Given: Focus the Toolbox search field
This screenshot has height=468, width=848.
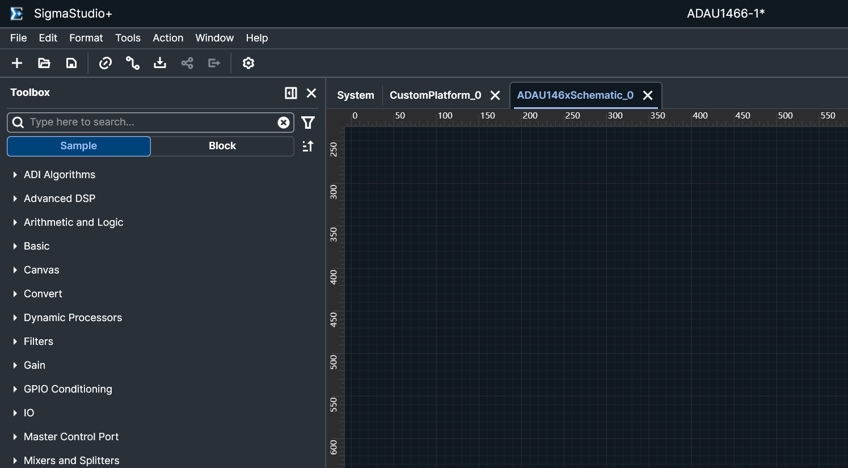Looking at the screenshot, I should (x=150, y=123).
